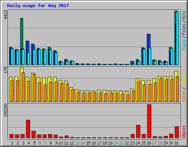Click the 4423 axis maximum label
This screenshot has width=188, height=147.
(6, 14)
